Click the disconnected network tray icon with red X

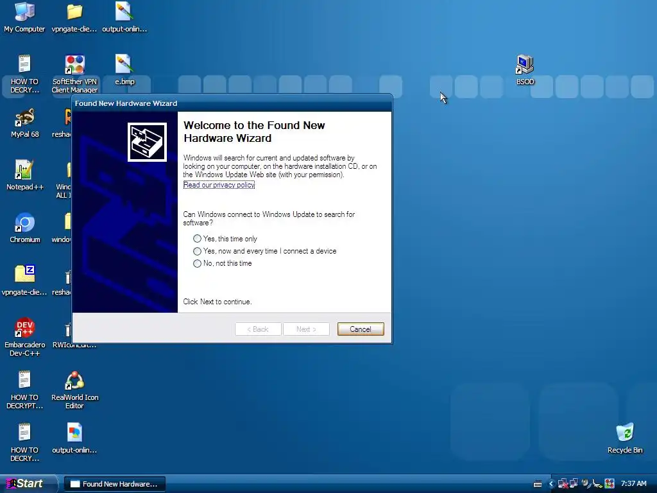(563, 484)
